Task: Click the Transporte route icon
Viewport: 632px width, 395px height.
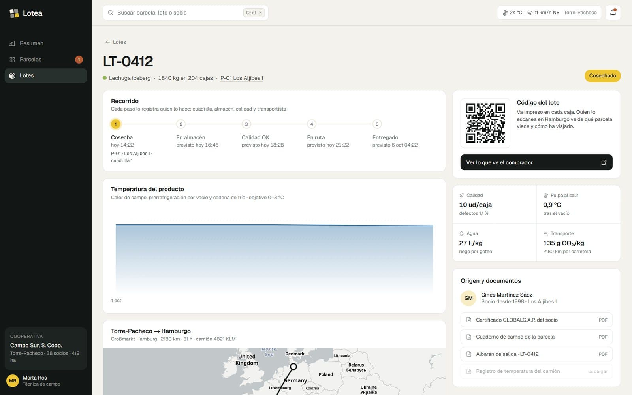Action: tap(545, 233)
